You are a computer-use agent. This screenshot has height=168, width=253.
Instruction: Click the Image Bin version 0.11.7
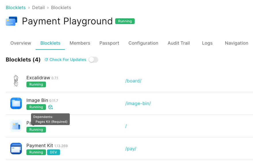(54, 101)
